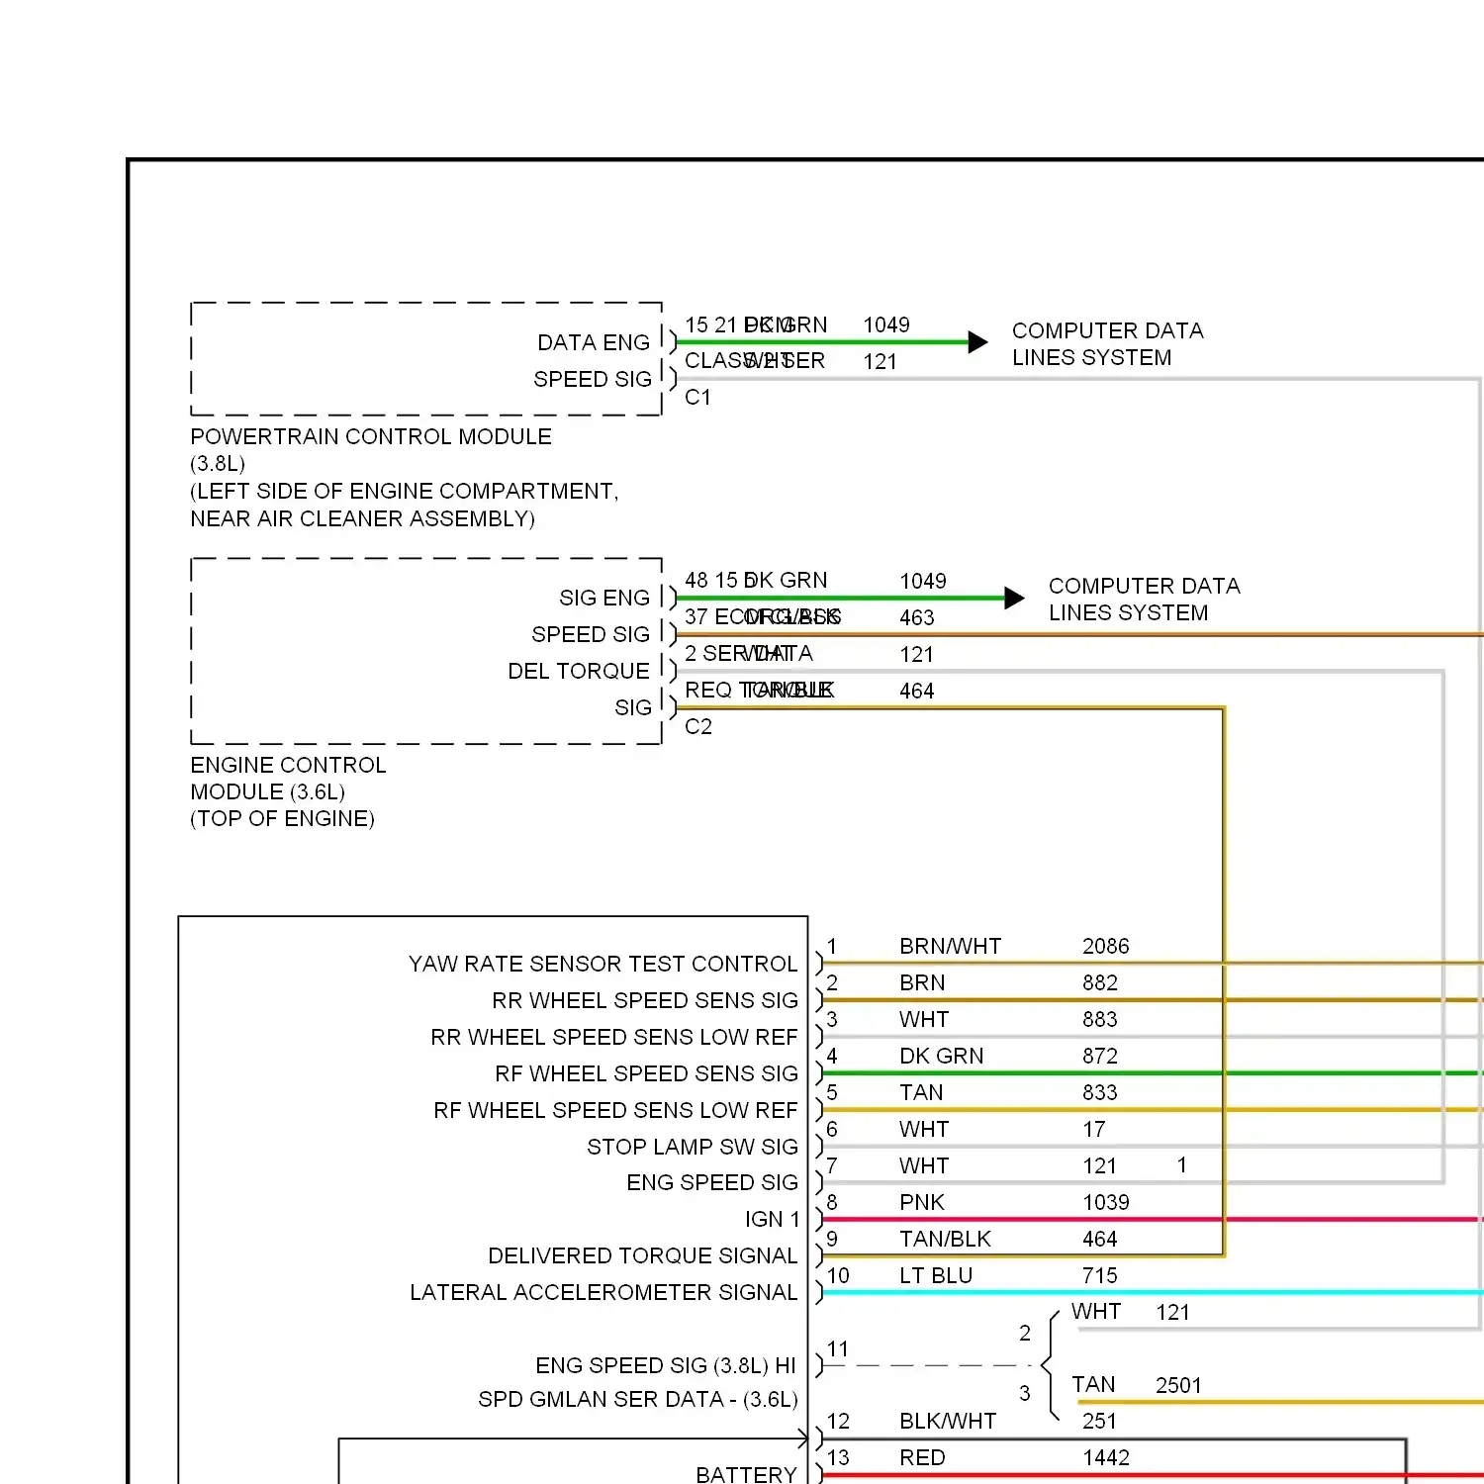Image resolution: width=1484 pixels, height=1484 pixels.
Task: Click the C1 connector label
Action: [x=697, y=397]
